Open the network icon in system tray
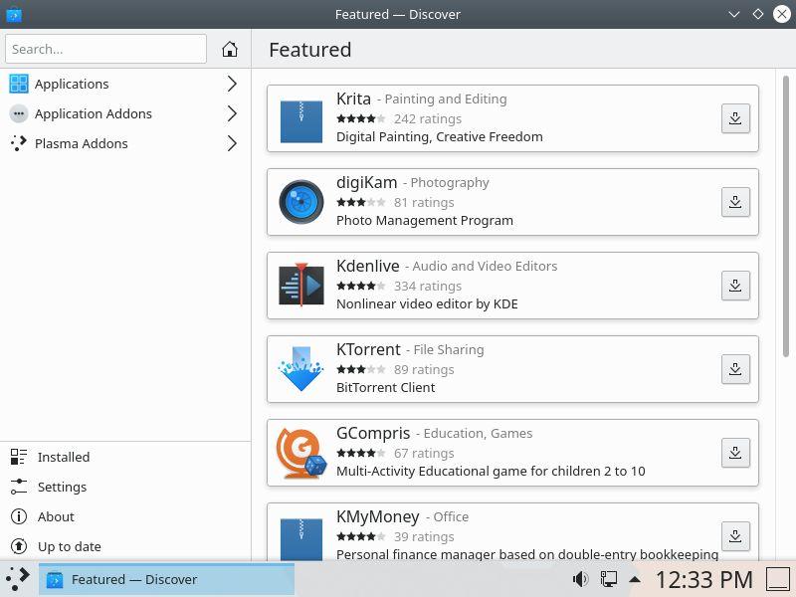Screen dimensions: 796x597 click(608, 579)
